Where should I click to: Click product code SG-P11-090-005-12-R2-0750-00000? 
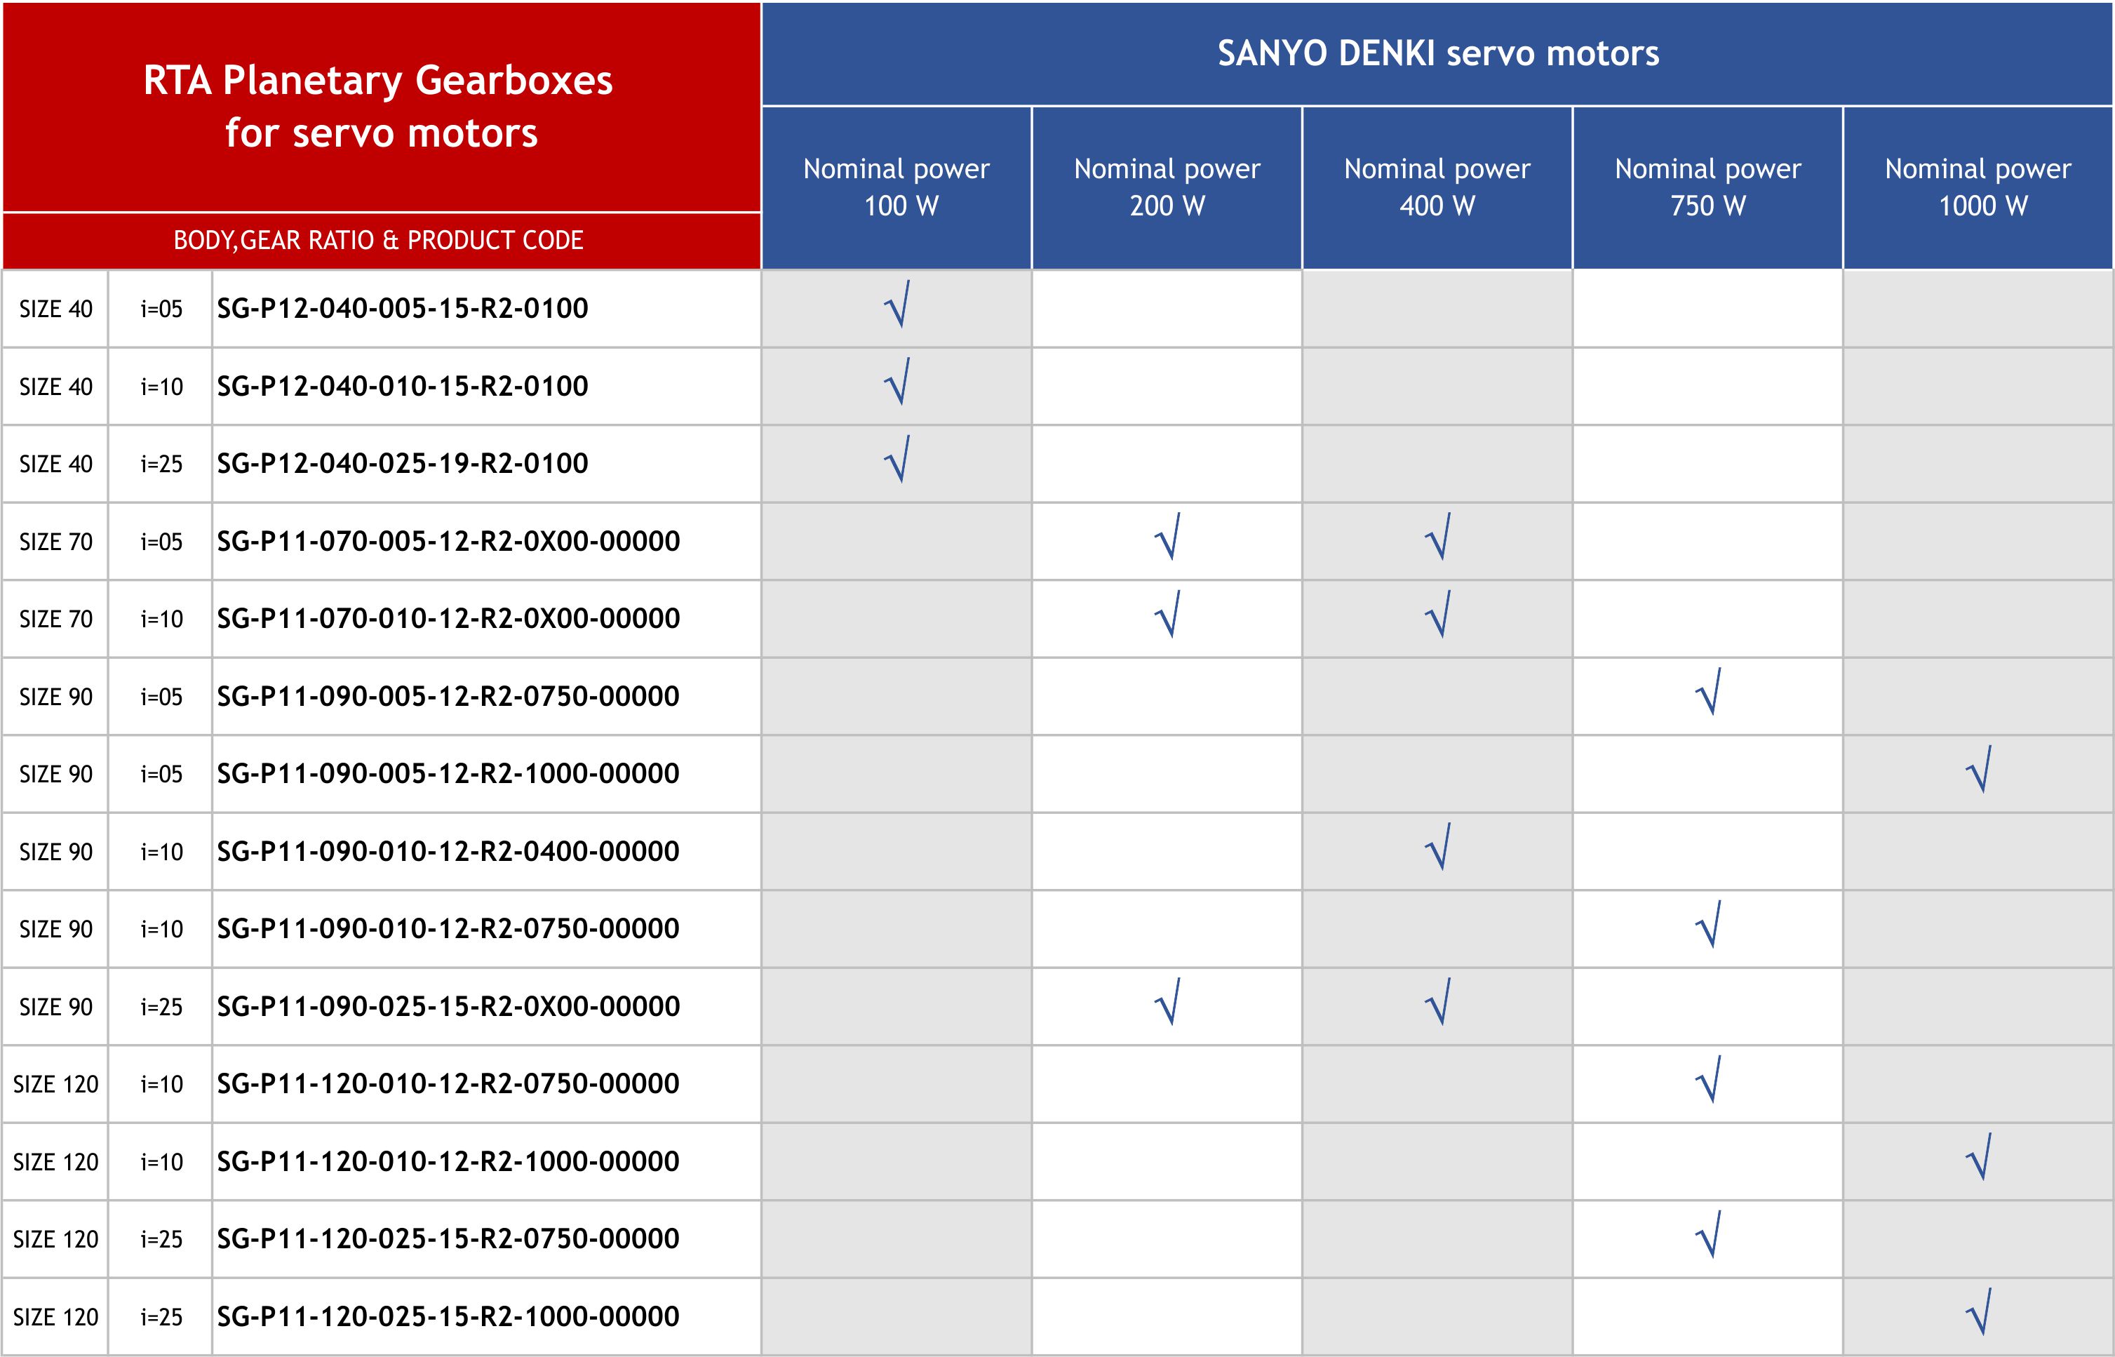[x=448, y=696]
